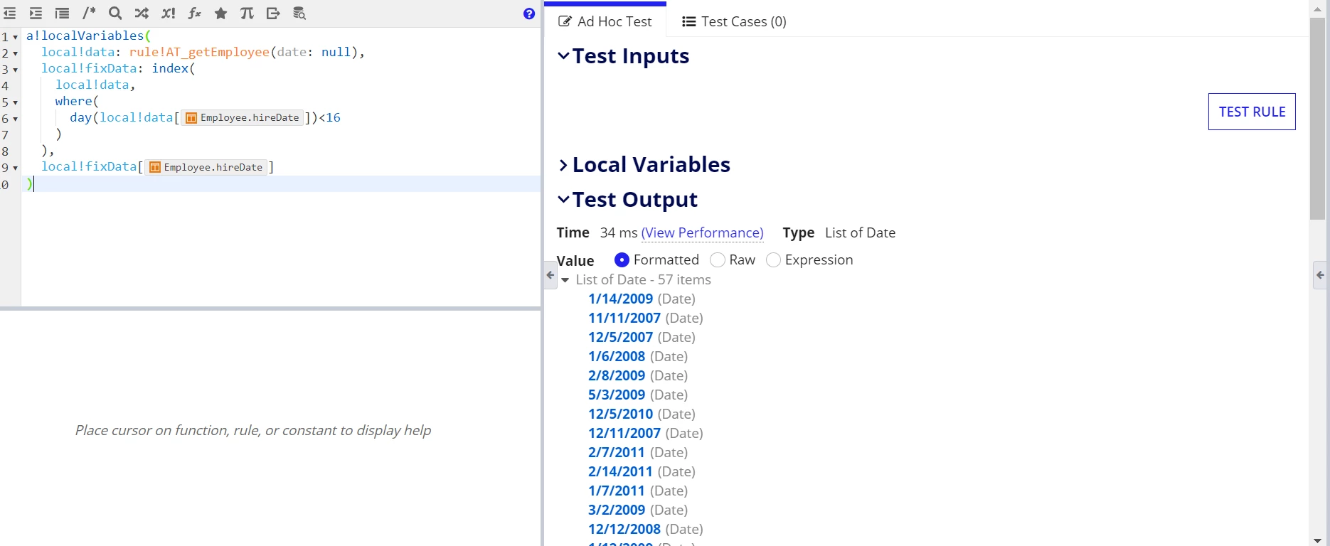Select the Expression value option
The image size is (1330, 546).
coord(773,260)
